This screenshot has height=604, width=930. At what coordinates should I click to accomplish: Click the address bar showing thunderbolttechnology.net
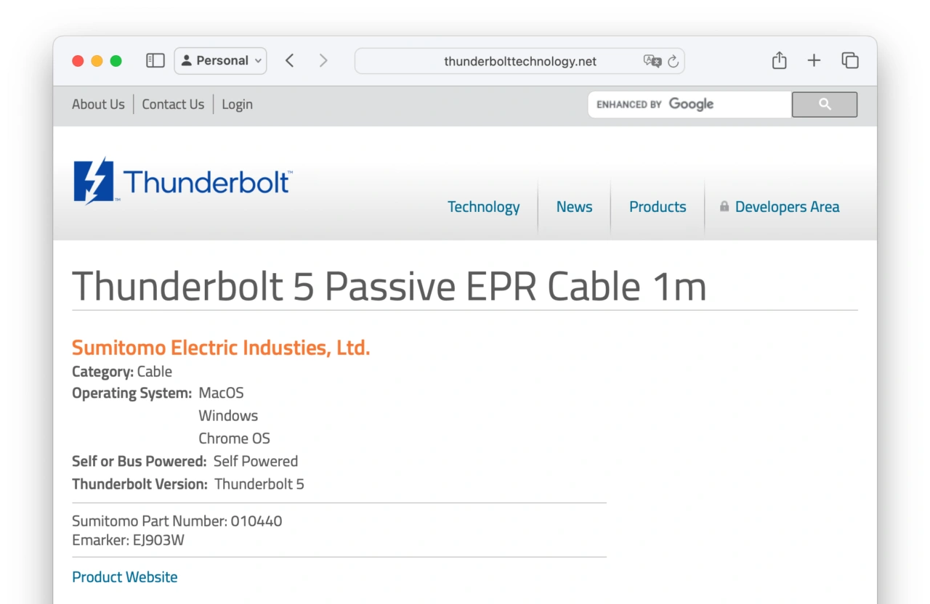pos(519,61)
